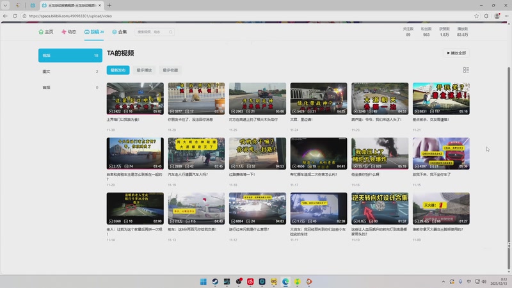Sort videos by 最多播放
This screenshot has height=288, width=512.
[x=144, y=70]
